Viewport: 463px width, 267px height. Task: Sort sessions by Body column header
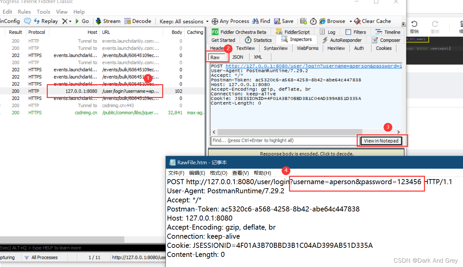pos(174,32)
